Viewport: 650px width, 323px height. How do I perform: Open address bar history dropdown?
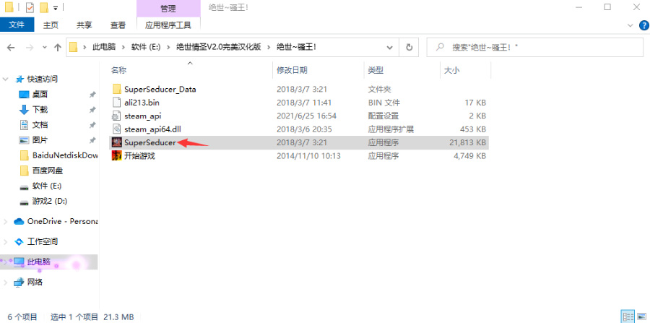pos(390,47)
